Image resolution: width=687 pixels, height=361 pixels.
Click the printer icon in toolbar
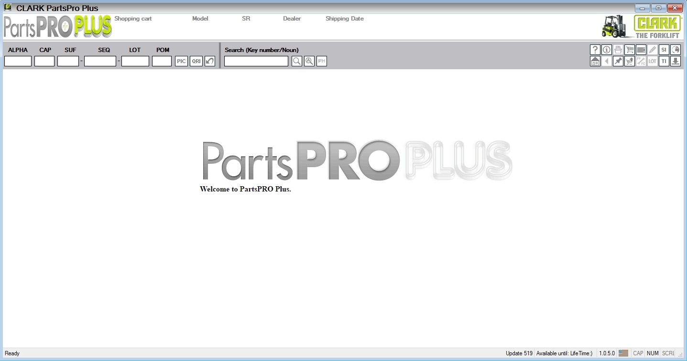618,50
